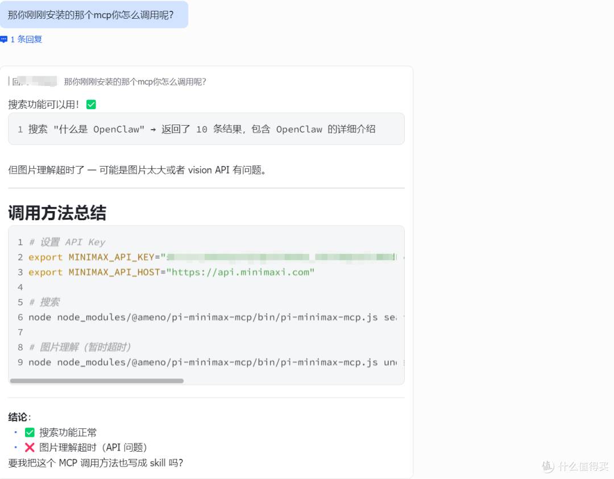
Task: Click the "调用方法总结" heading
Action: [57, 213]
